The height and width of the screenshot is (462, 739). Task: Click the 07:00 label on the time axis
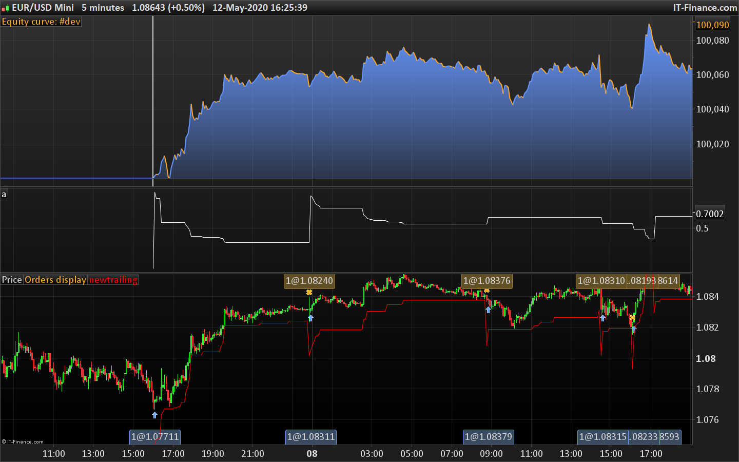452,454
